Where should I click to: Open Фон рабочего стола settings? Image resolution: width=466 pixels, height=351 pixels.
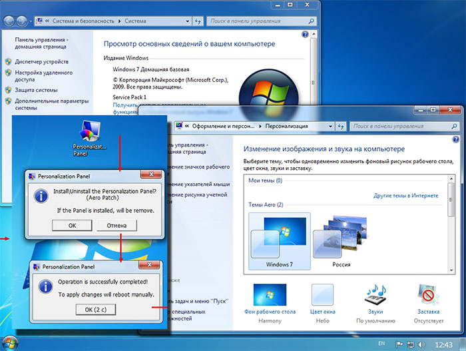click(270, 304)
